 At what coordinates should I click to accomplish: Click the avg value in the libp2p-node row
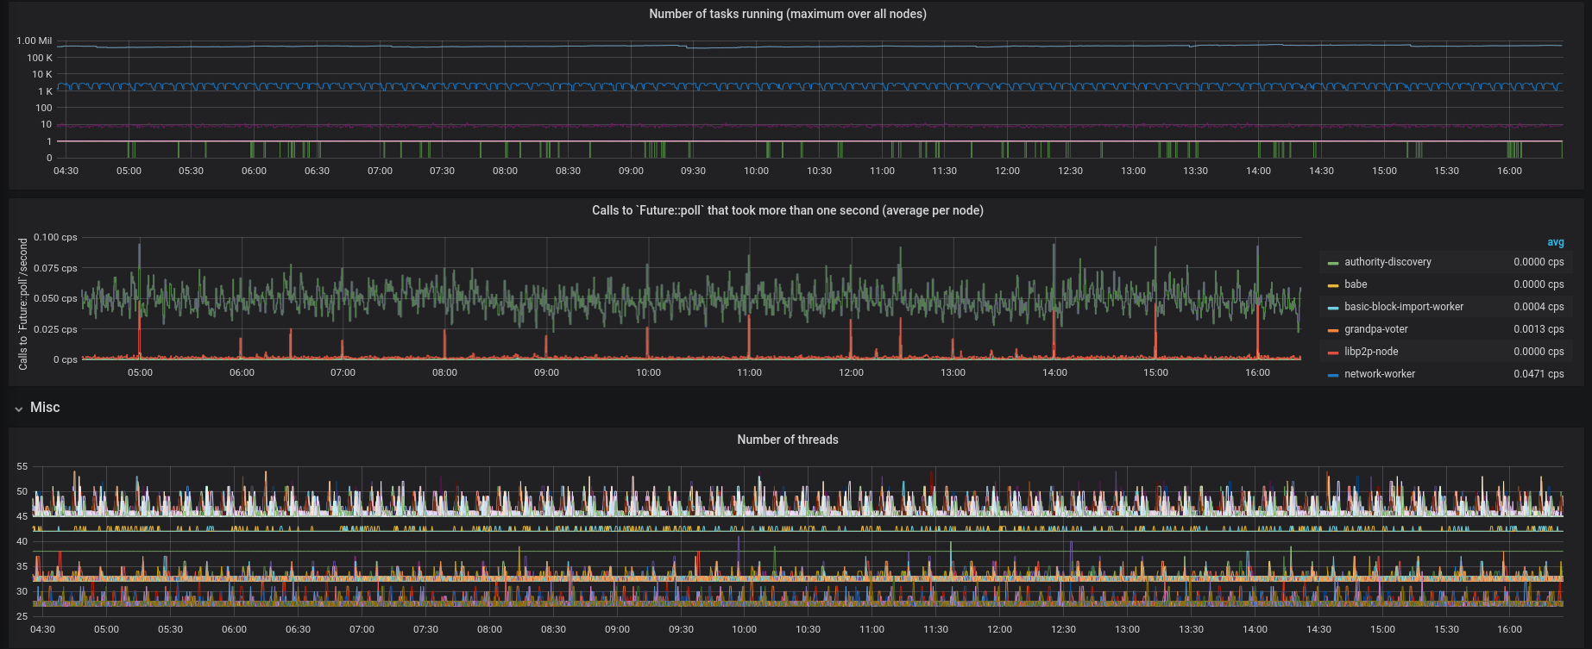coord(1539,352)
